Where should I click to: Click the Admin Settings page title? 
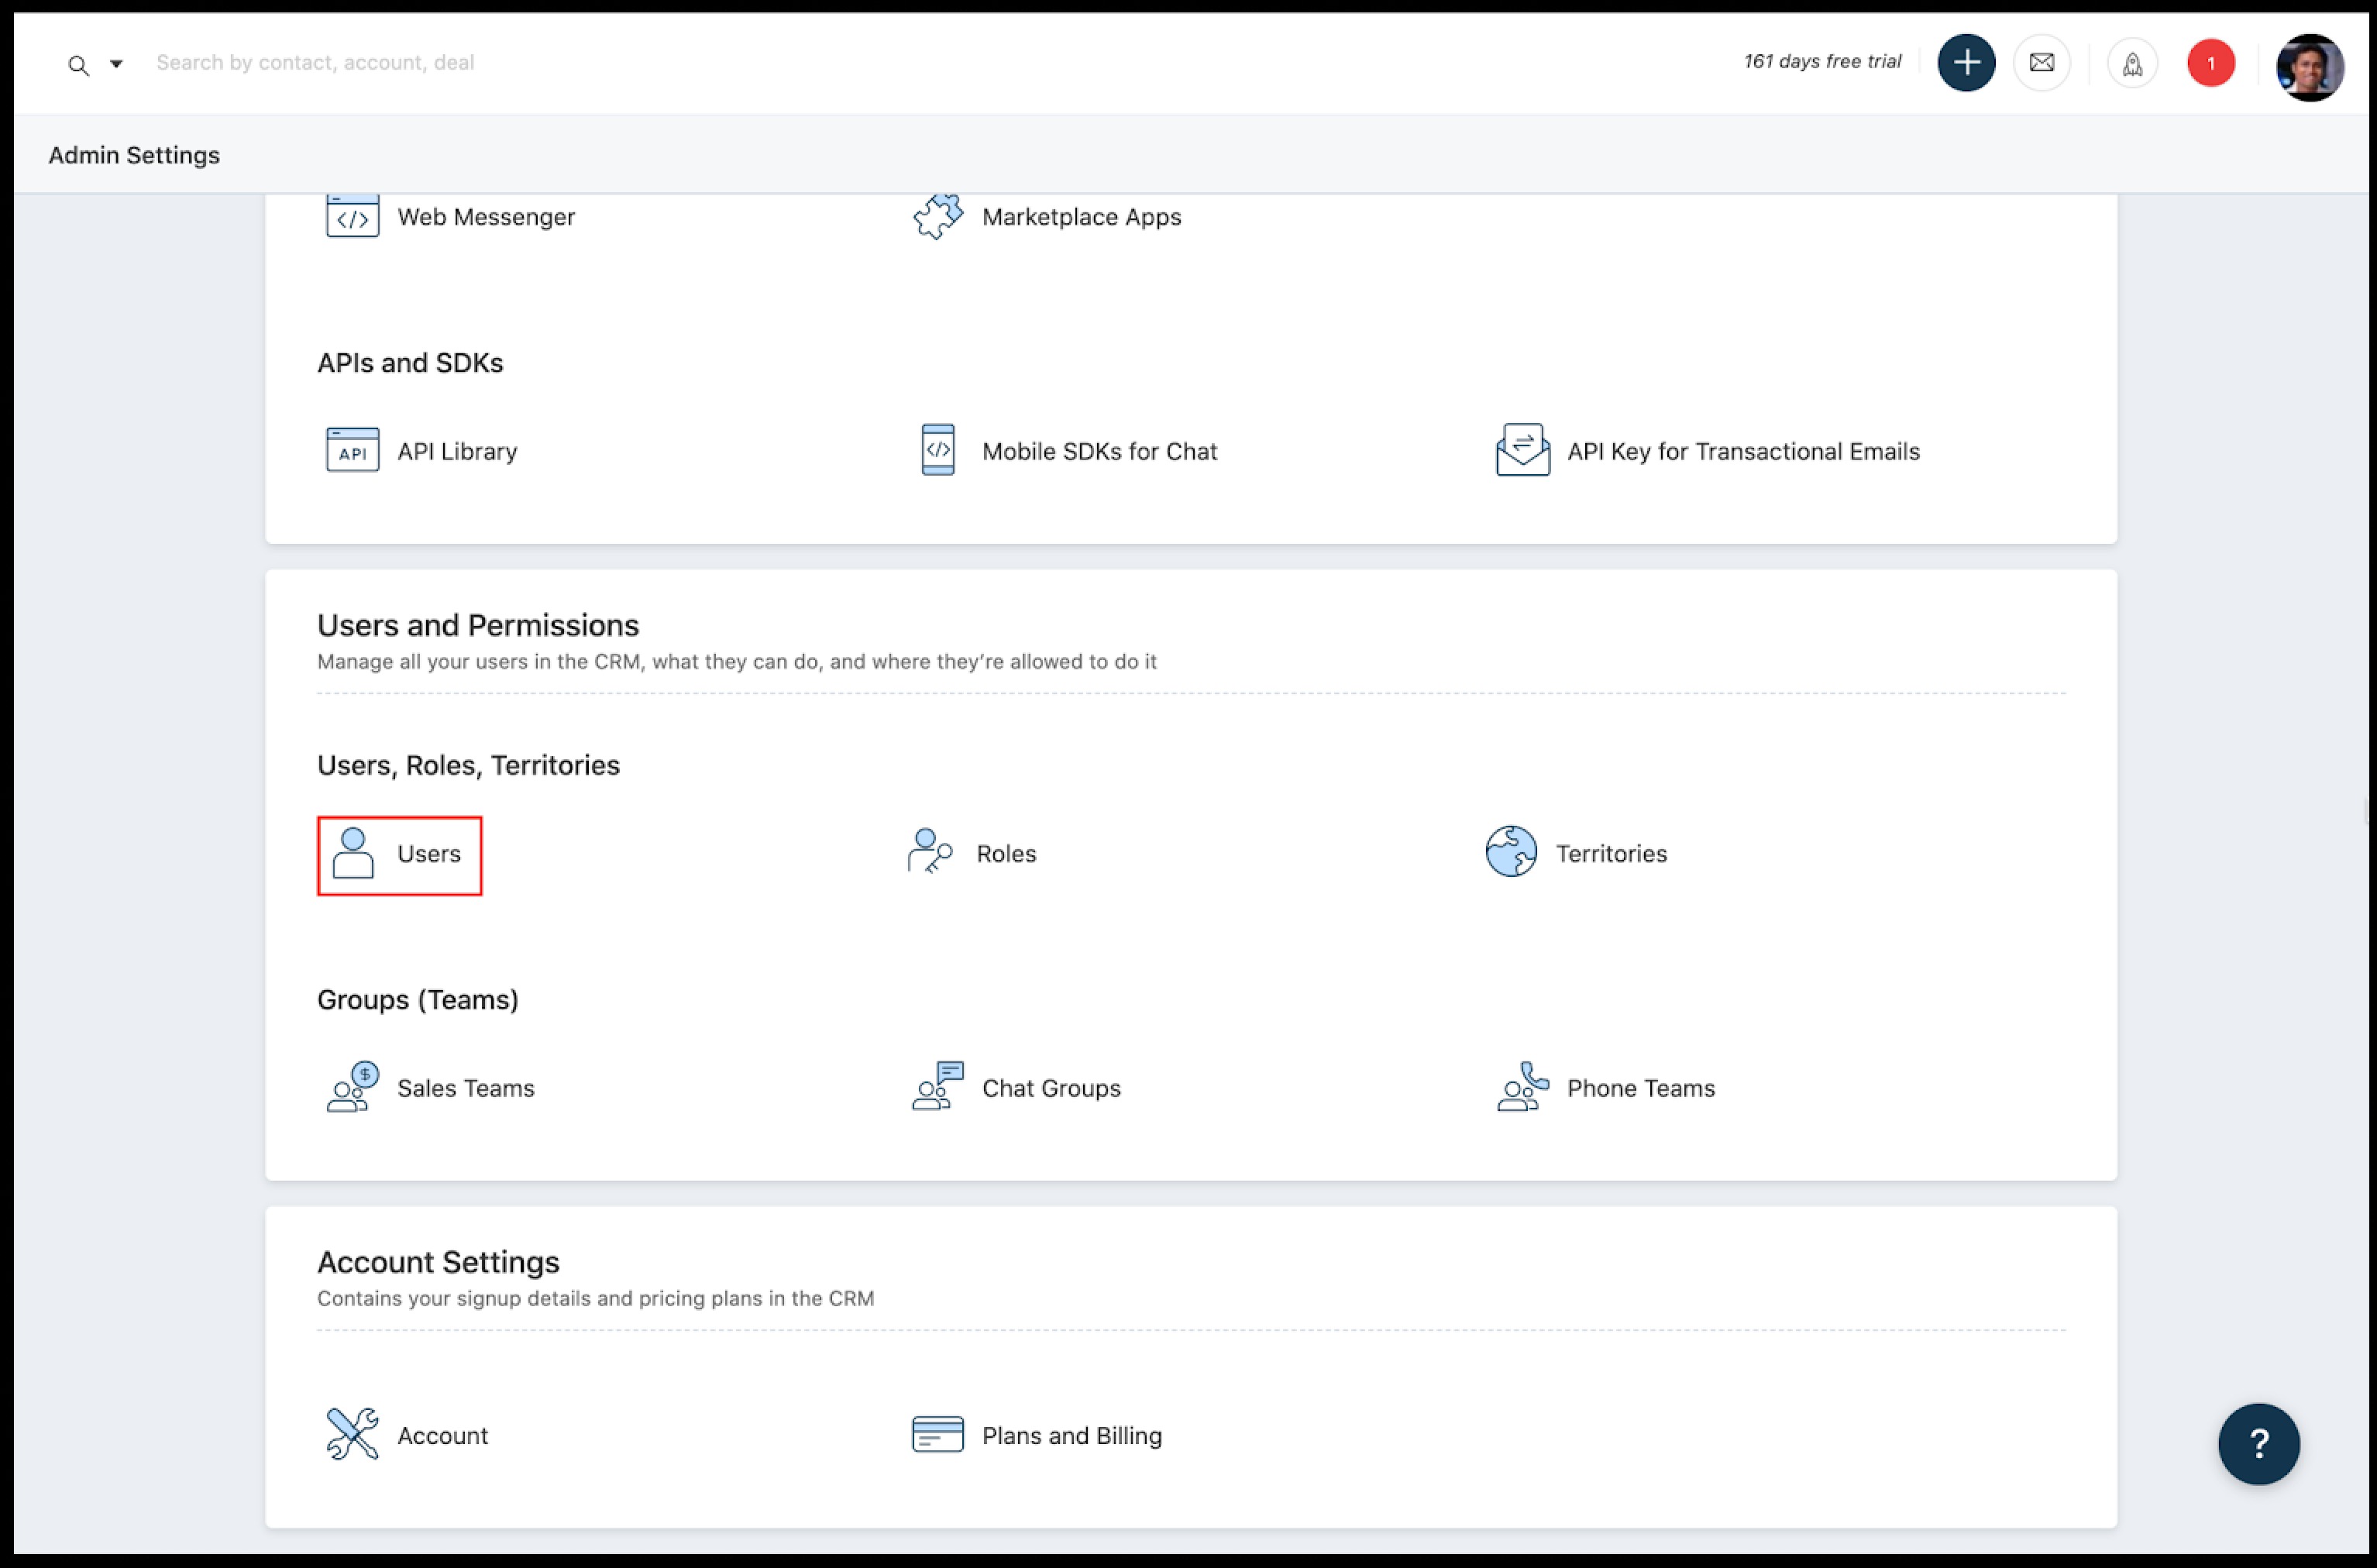point(134,155)
